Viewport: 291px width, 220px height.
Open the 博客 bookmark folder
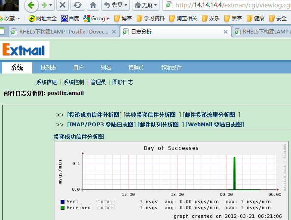(123, 18)
